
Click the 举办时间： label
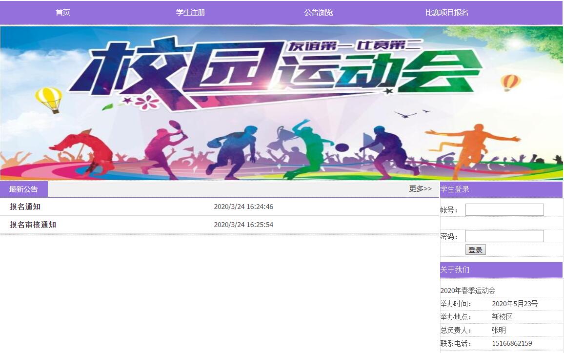tap(456, 304)
